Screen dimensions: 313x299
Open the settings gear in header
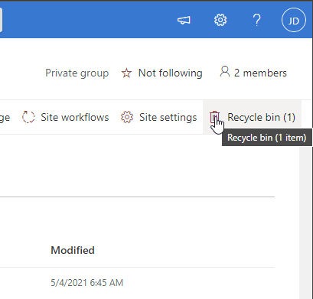(220, 20)
